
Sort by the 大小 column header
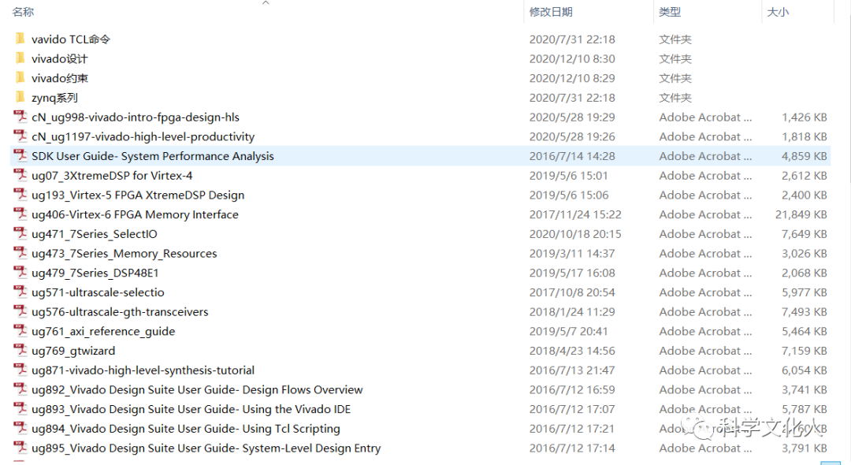pyautogui.click(x=778, y=12)
